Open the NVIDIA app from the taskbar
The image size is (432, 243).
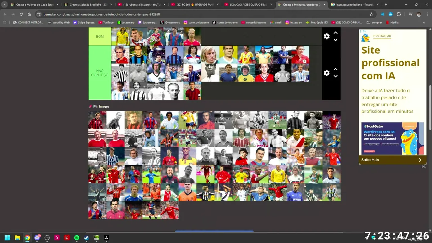(x=97, y=238)
